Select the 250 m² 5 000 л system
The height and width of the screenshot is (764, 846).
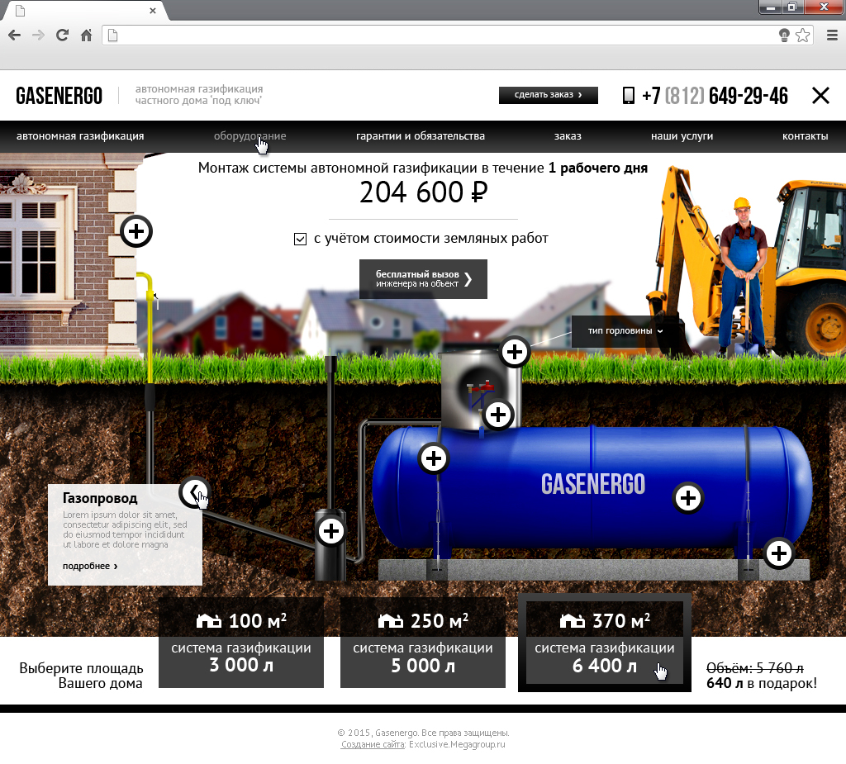pyautogui.click(x=423, y=643)
